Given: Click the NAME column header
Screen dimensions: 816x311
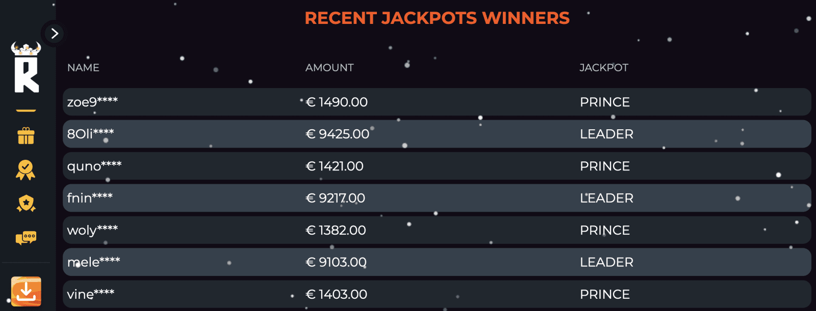Looking at the screenshot, I should [83, 67].
